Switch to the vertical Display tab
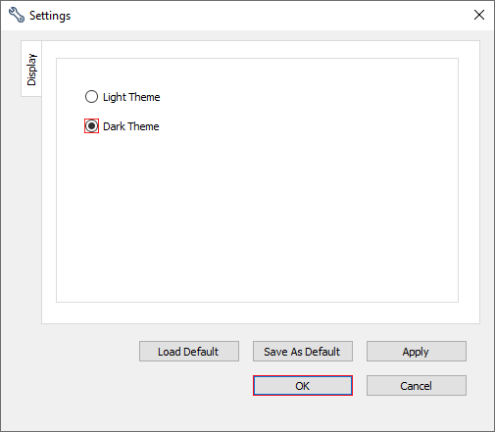The image size is (495, 432). 31,69
